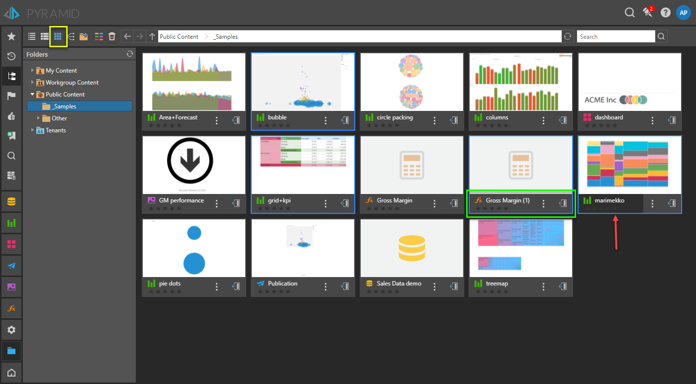Click the navigate back arrow button
Viewport: 696px width, 384px height.
coord(127,36)
